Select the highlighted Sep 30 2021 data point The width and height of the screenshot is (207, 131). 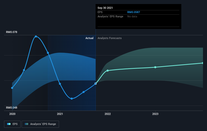pos(96,84)
